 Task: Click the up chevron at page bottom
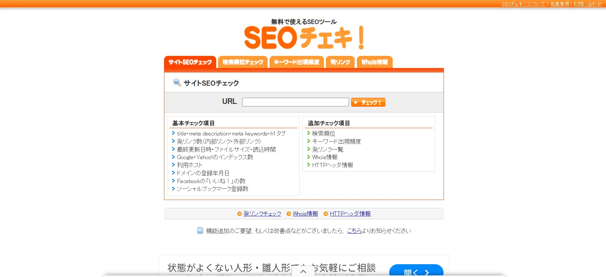pyautogui.click(x=303, y=272)
